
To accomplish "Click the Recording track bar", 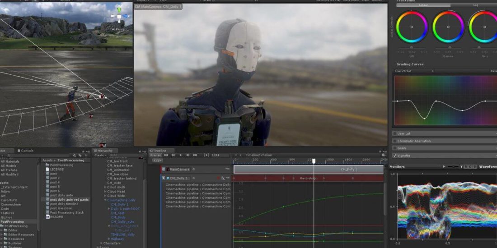I will tap(309, 179).
